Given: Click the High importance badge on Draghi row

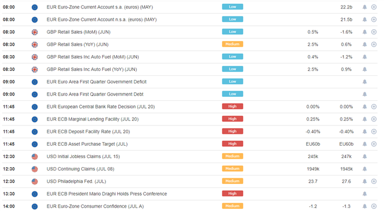Looking at the screenshot, I should [x=233, y=194].
